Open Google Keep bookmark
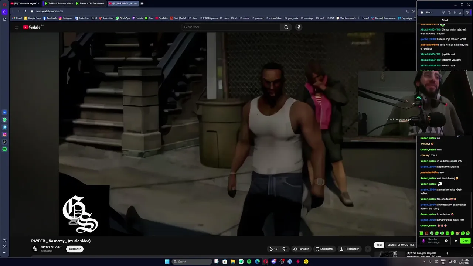The image size is (473, 266). point(32,18)
